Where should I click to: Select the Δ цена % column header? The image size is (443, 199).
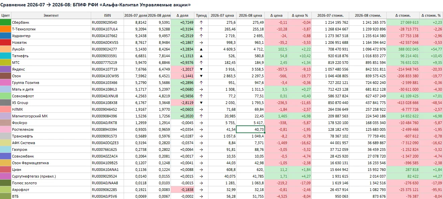pos(300,15)
